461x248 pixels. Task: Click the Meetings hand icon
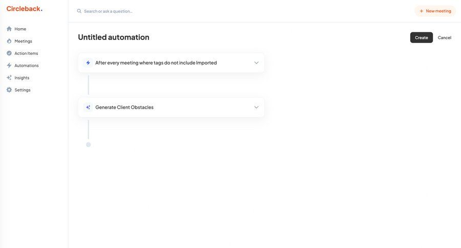9,41
